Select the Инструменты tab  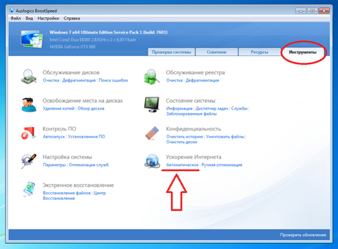pos(302,52)
